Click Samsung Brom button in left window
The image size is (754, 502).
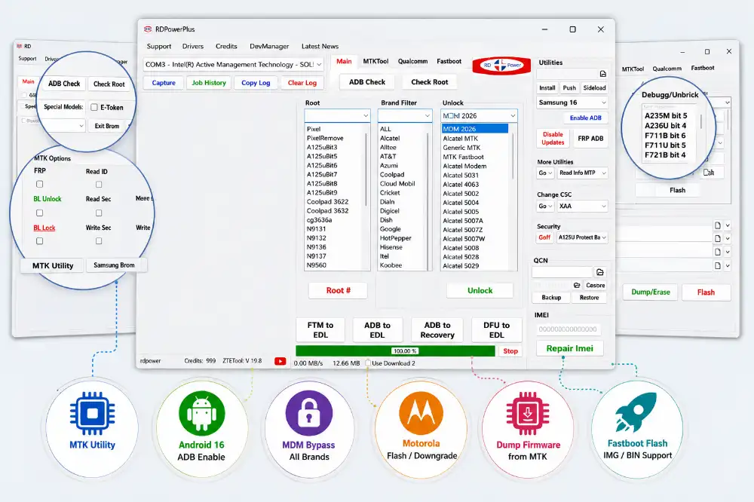pos(114,265)
